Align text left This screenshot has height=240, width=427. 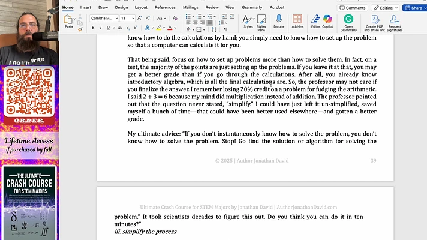[188, 23]
